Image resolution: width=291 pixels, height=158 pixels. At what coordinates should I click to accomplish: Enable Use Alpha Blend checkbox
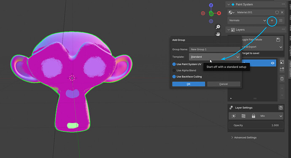click(x=174, y=70)
